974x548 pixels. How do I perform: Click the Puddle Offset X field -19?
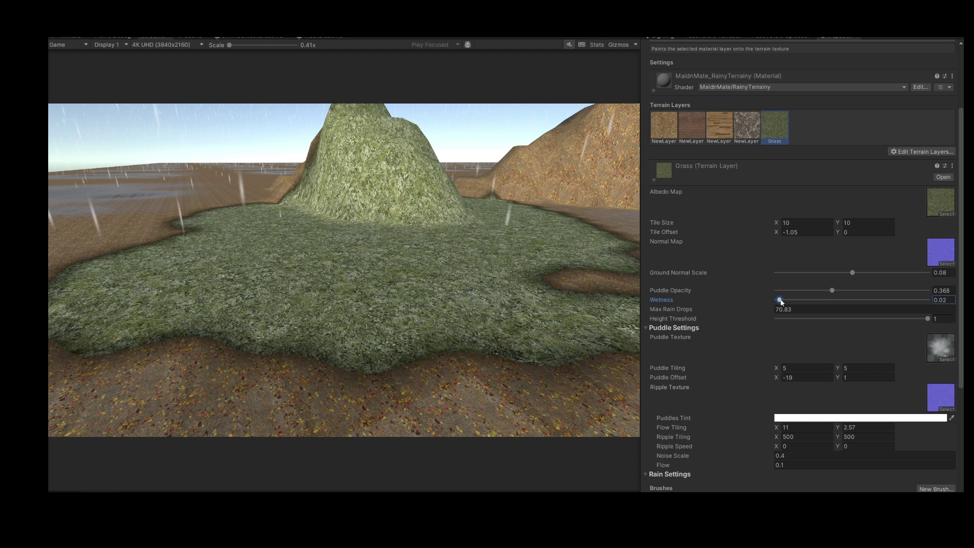coord(807,378)
